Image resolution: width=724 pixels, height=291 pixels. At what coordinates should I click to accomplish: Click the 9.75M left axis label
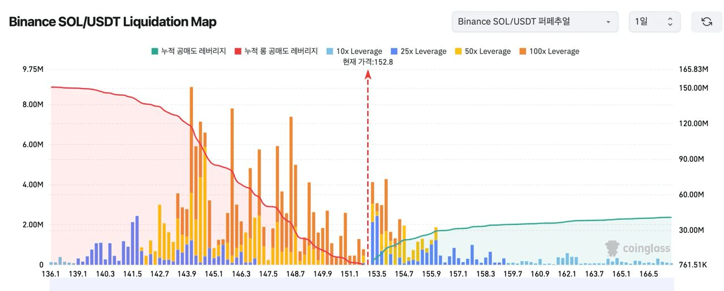pyautogui.click(x=33, y=69)
